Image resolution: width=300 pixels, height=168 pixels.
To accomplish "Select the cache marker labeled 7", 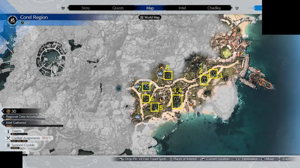I will point(146,87).
